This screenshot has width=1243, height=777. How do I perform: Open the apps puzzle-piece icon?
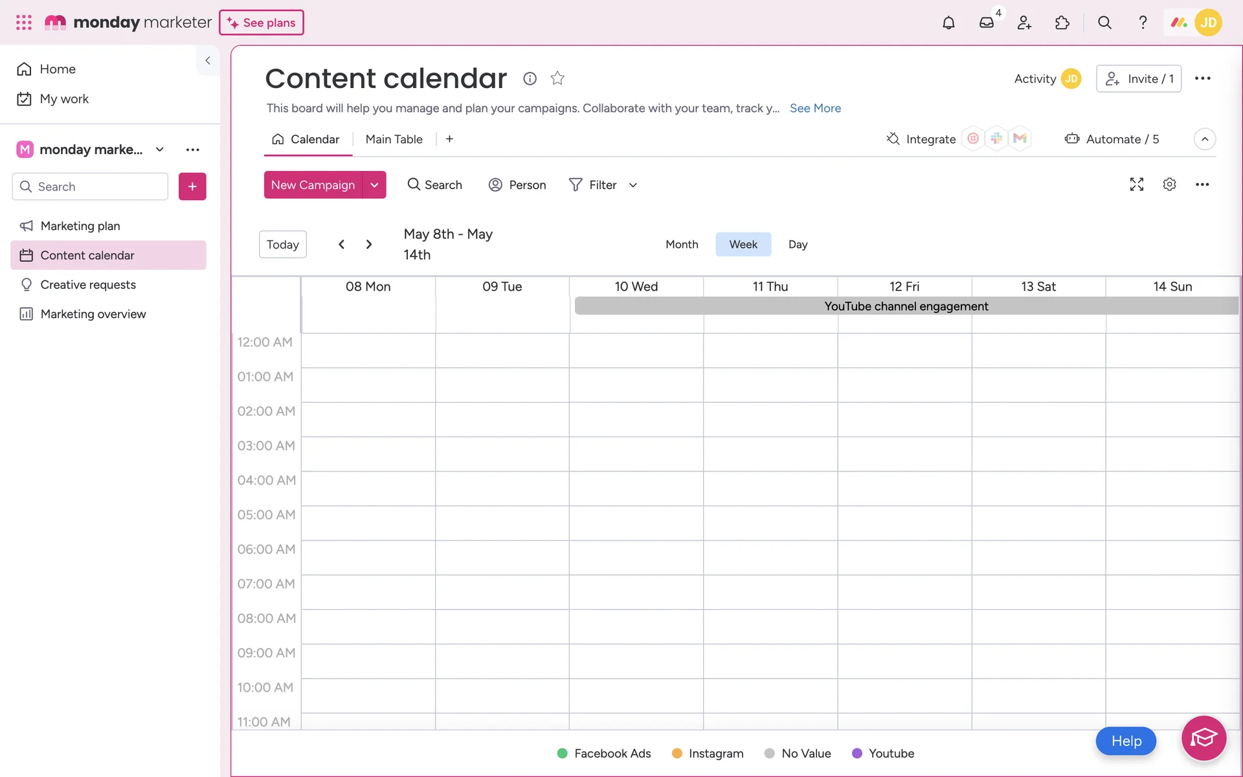click(x=1062, y=23)
